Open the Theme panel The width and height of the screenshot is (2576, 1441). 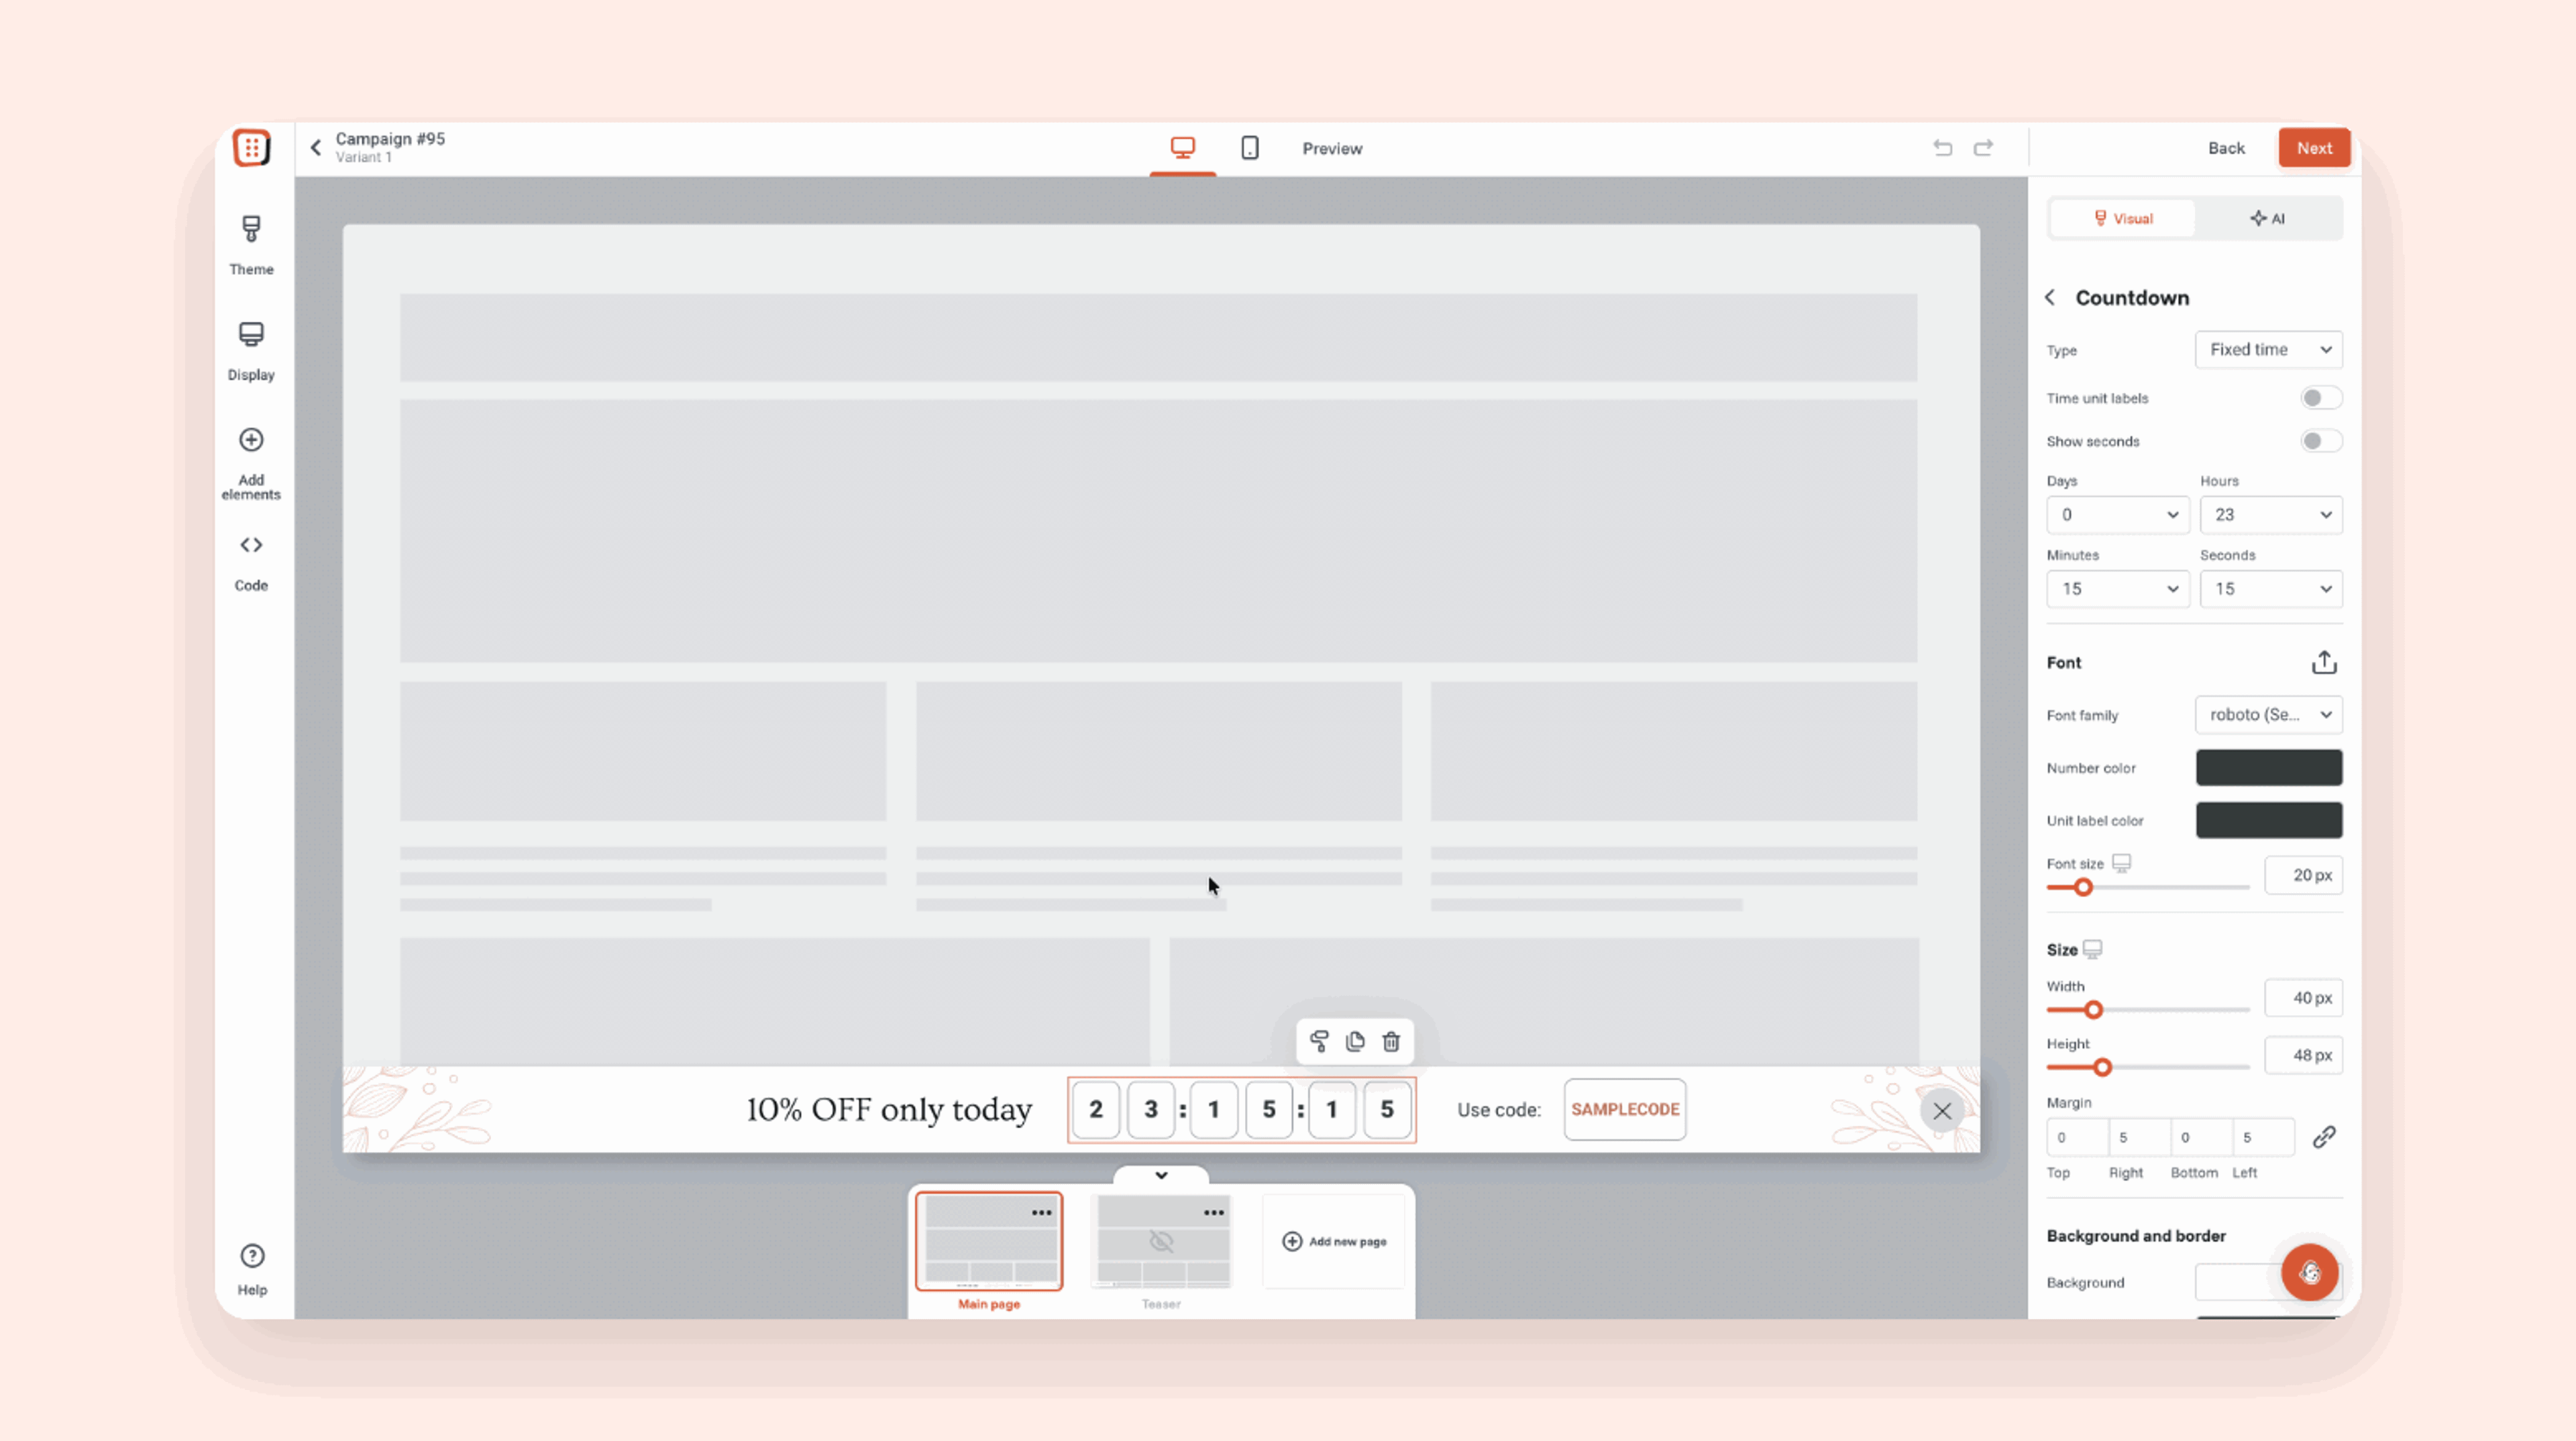click(x=251, y=245)
